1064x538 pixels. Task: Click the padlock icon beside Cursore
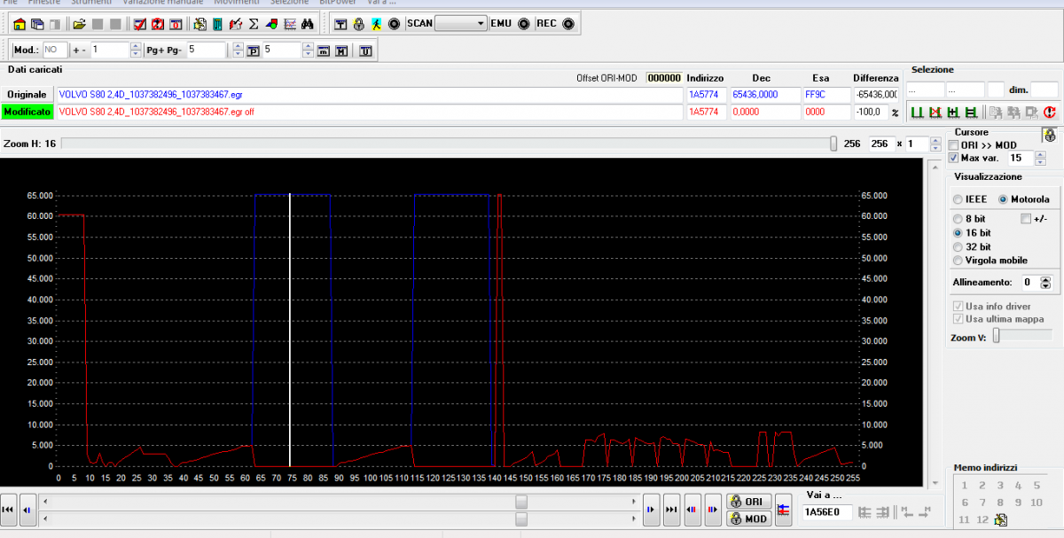point(1049,136)
